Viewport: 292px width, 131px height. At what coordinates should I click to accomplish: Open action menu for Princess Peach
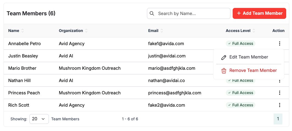[x=279, y=93]
